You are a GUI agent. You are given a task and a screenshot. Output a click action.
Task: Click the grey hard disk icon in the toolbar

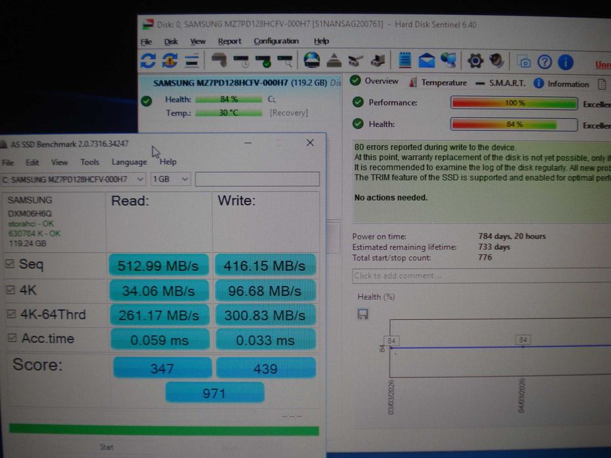[x=219, y=60]
